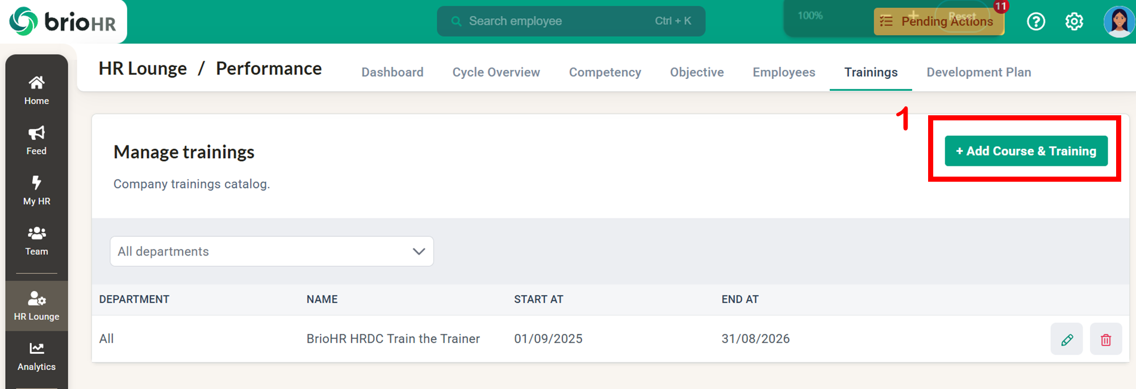Go to the Development Plan tab
1136x389 pixels.
[x=979, y=73]
